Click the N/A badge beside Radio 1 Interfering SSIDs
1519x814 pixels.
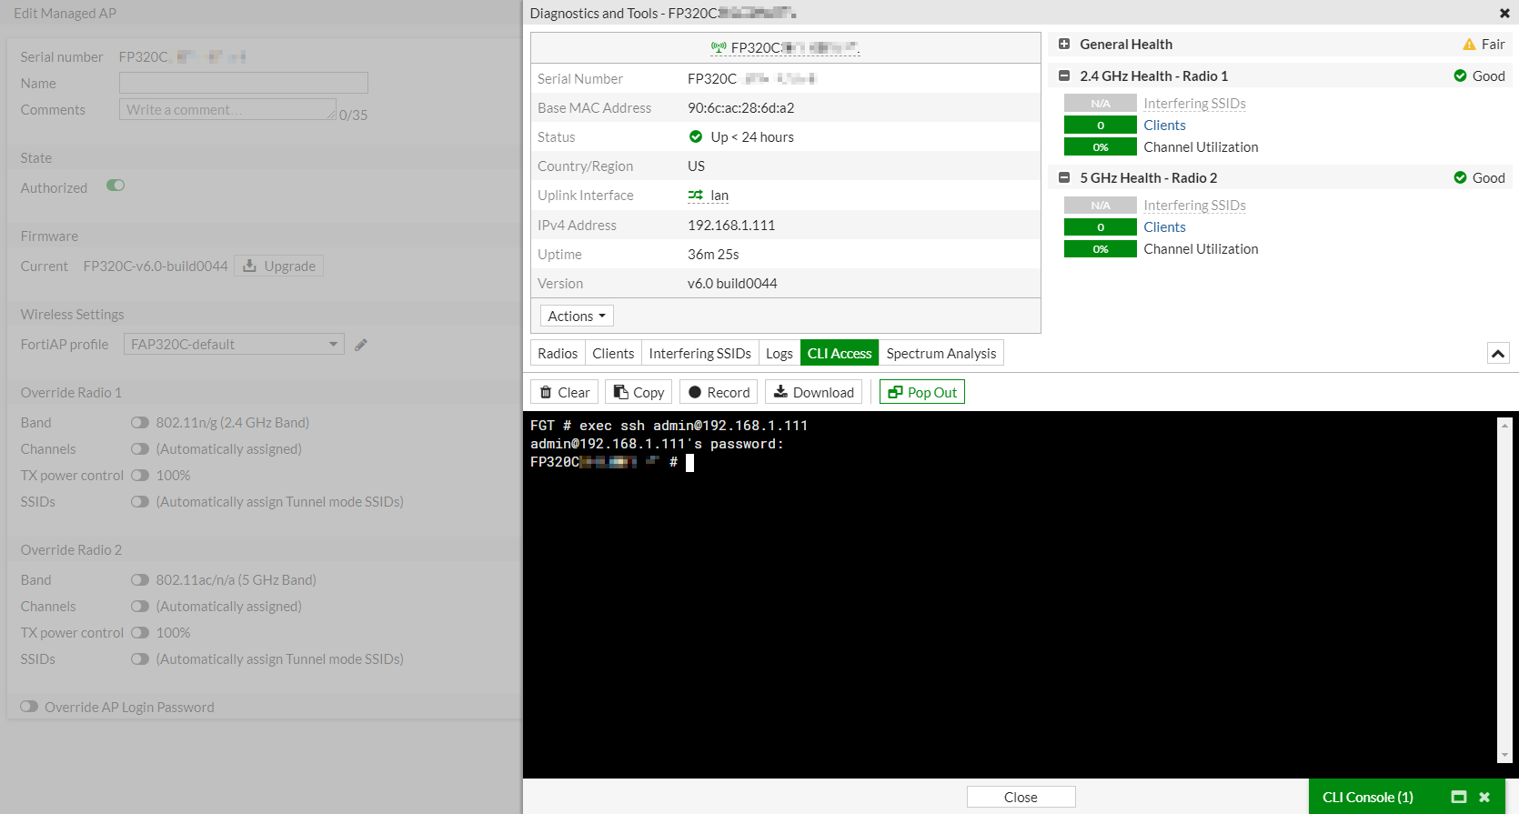click(x=1101, y=104)
